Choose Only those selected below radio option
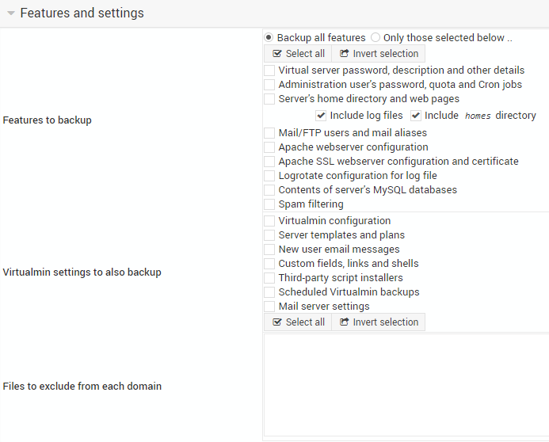 click(376, 37)
